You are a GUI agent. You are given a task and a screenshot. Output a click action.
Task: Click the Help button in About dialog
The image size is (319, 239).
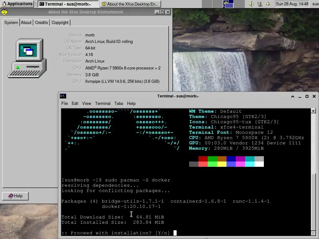(x=16, y=196)
